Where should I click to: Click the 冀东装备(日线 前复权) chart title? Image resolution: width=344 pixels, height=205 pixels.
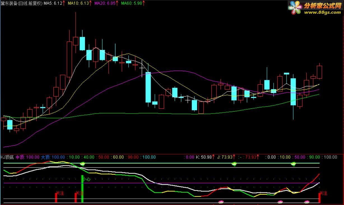point(22,3)
